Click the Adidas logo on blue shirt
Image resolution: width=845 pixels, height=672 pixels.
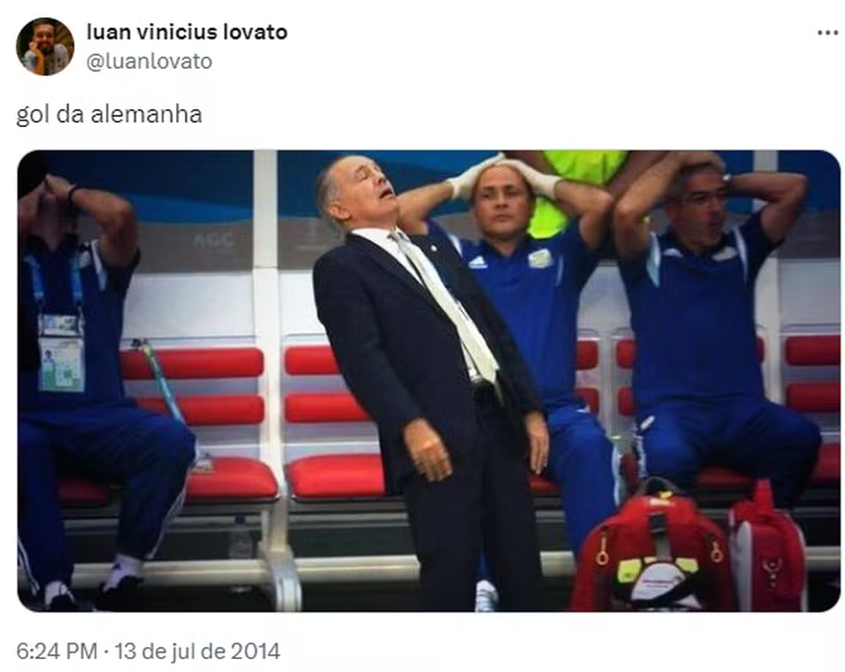(x=477, y=263)
